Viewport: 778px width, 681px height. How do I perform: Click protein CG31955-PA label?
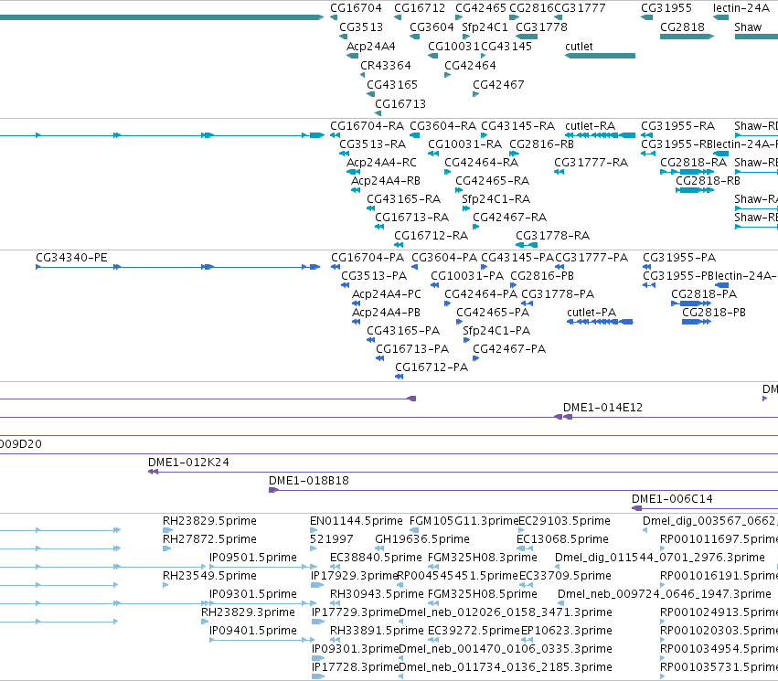[x=679, y=258]
